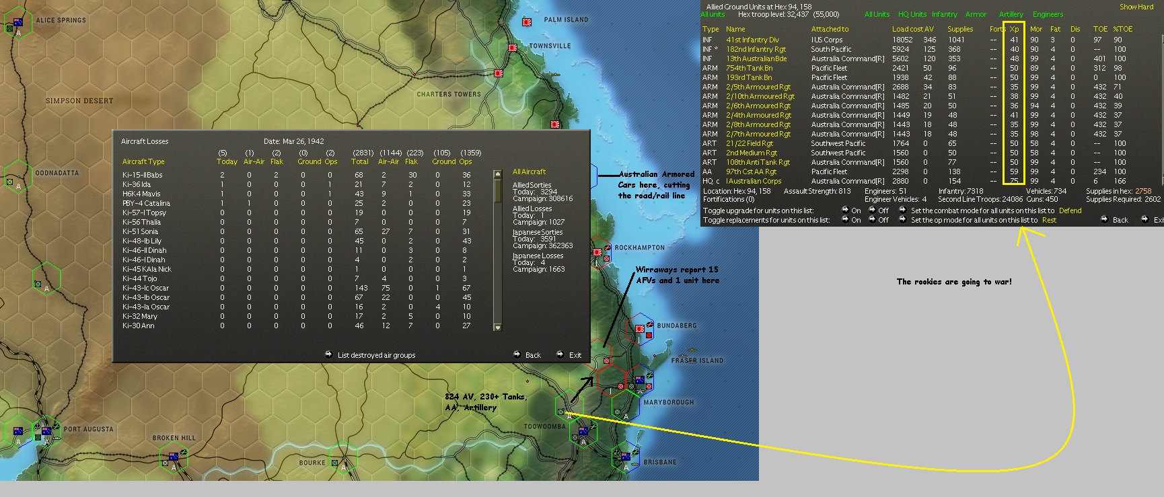Select the Japanese flag at Bundaberg

click(640, 329)
